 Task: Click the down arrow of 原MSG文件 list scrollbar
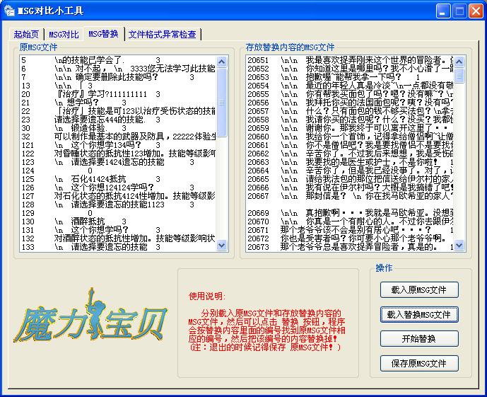pos(222,246)
